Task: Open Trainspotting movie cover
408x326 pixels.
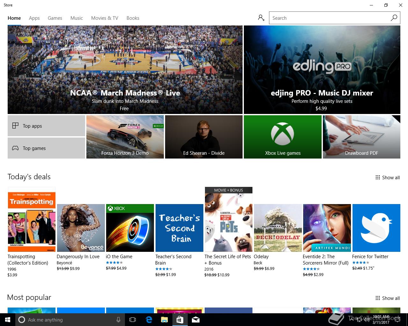Action: [x=32, y=219]
